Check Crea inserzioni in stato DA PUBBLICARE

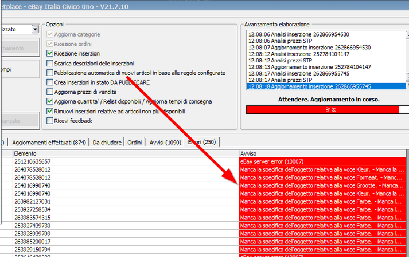50,82
